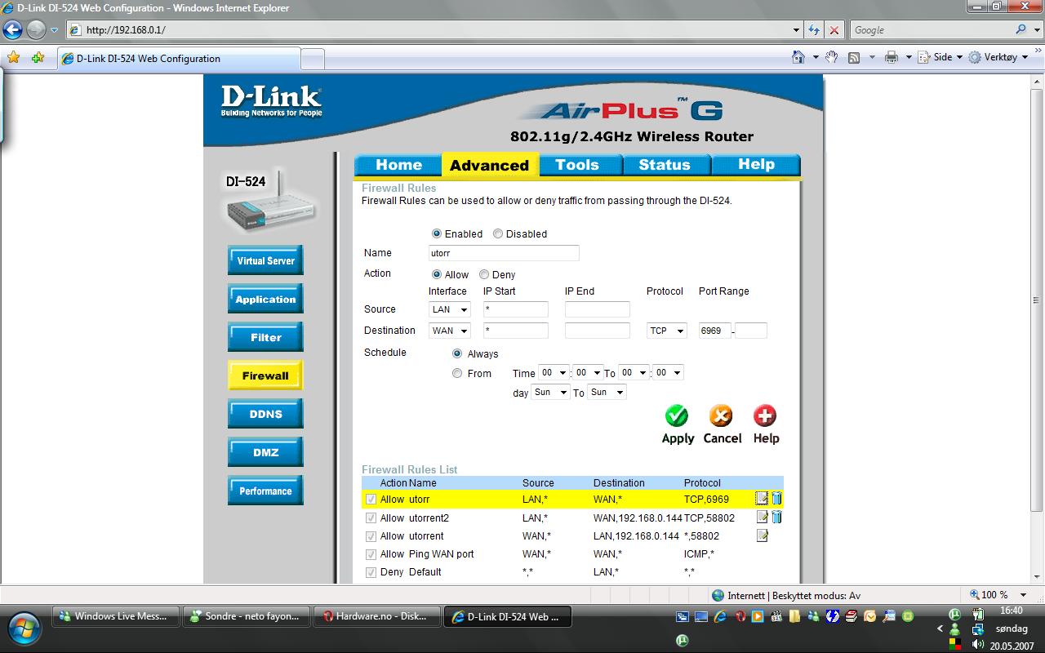
Task: Launch Internet Explorer from Quick Launch
Action: tap(720, 616)
